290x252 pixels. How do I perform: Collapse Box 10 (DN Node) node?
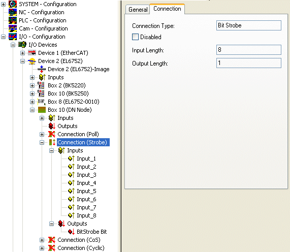pyautogui.click(x=32, y=110)
